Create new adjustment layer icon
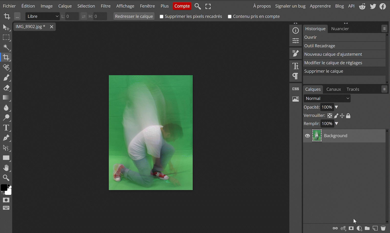 click(359, 228)
